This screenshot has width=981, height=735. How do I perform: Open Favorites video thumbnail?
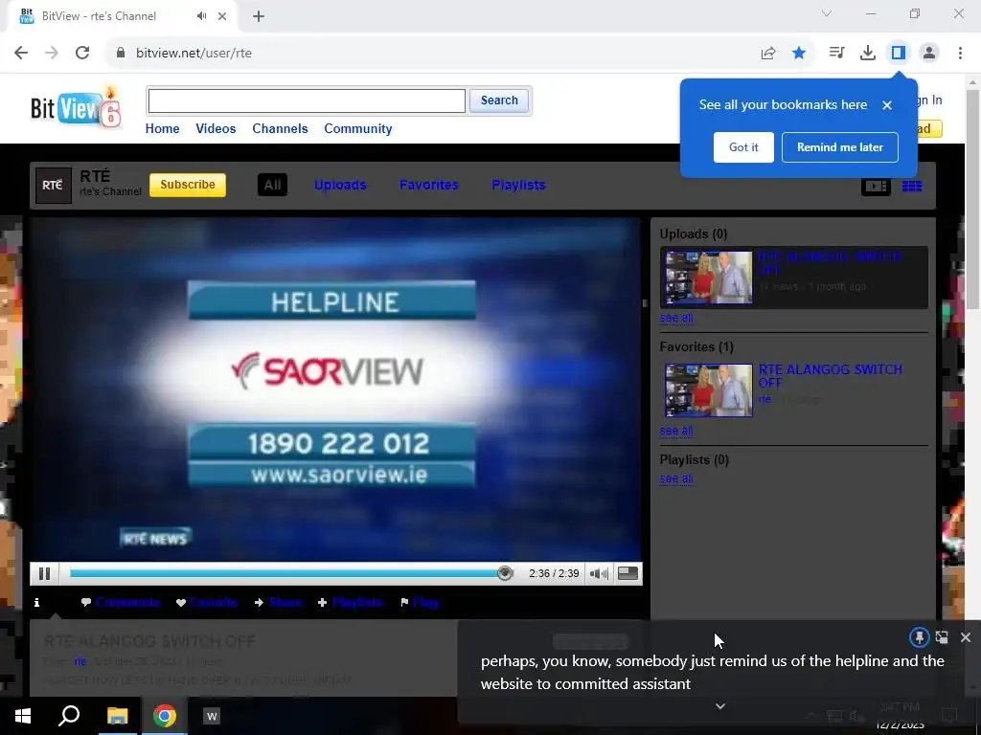tap(709, 390)
